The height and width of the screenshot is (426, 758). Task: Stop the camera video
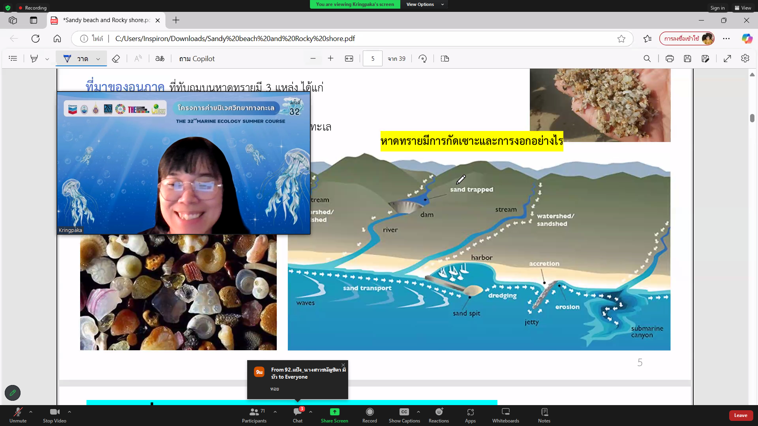click(x=54, y=415)
